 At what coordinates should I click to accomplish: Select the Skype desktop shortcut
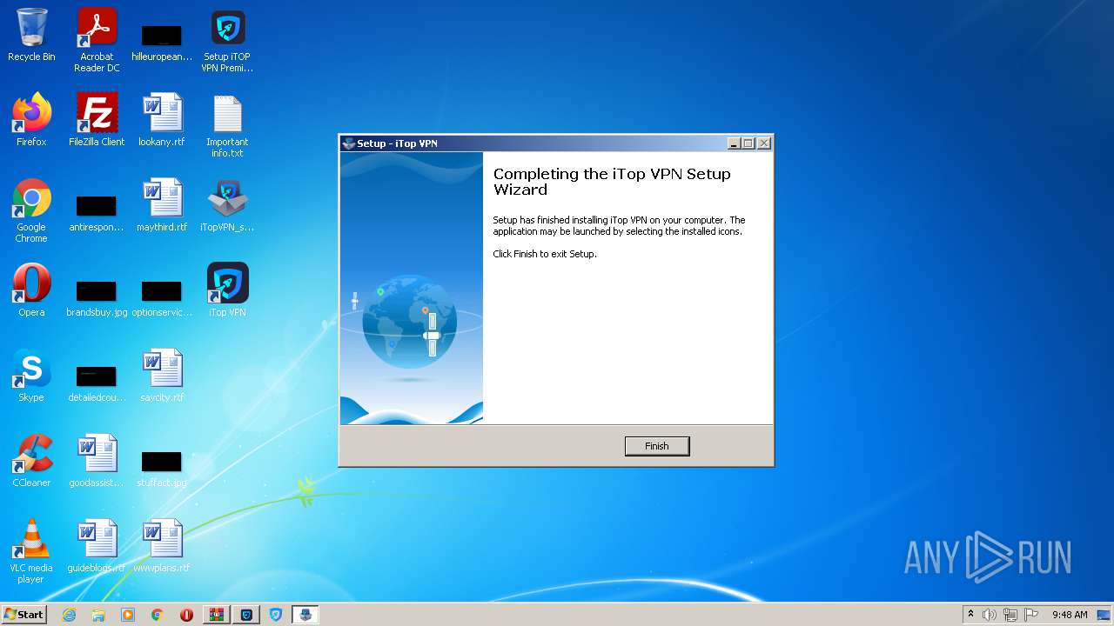pos(31,376)
